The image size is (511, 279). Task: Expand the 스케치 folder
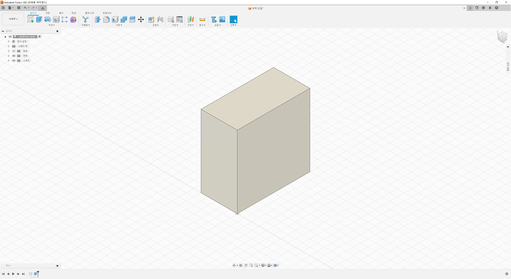tap(9, 61)
